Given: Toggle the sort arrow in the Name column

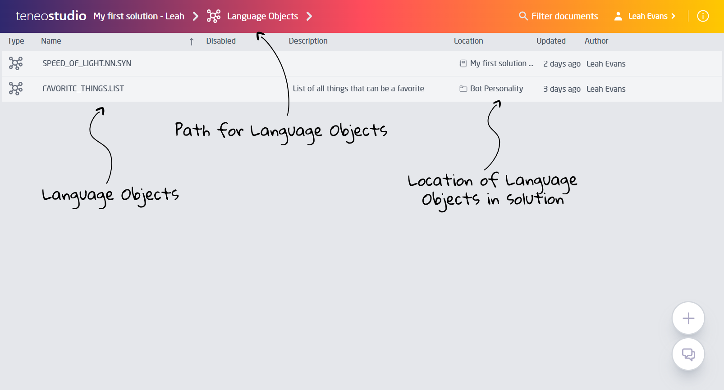Looking at the screenshot, I should (x=192, y=41).
